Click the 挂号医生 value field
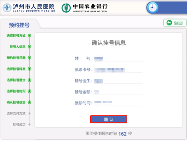 coord(117,81)
